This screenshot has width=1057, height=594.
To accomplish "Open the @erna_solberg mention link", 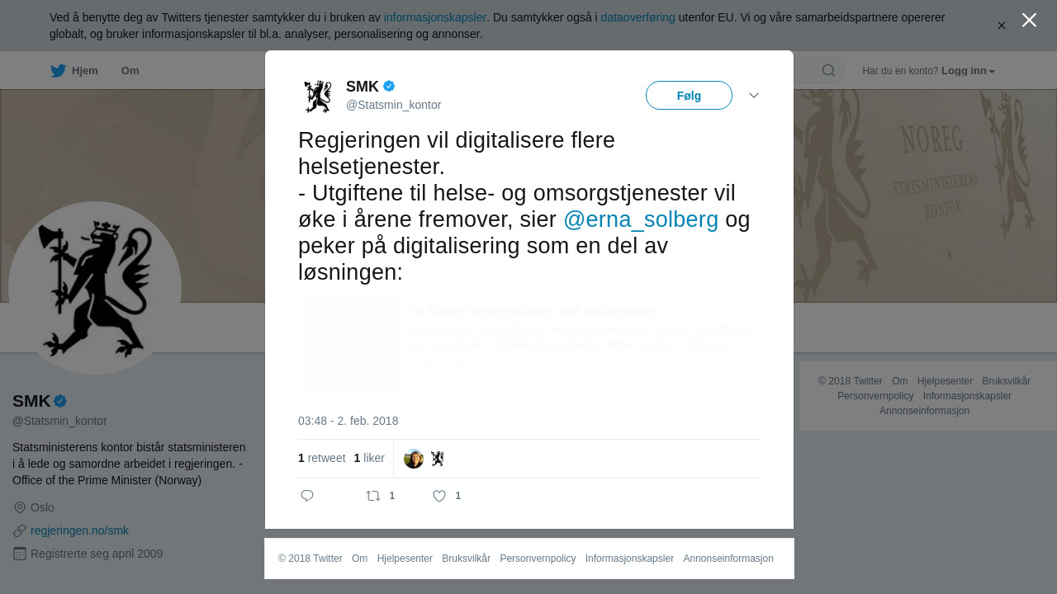I will click(641, 219).
